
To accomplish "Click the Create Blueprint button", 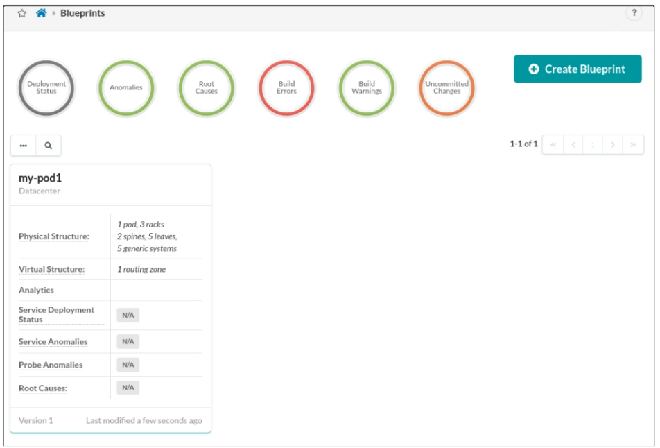I will point(577,69).
